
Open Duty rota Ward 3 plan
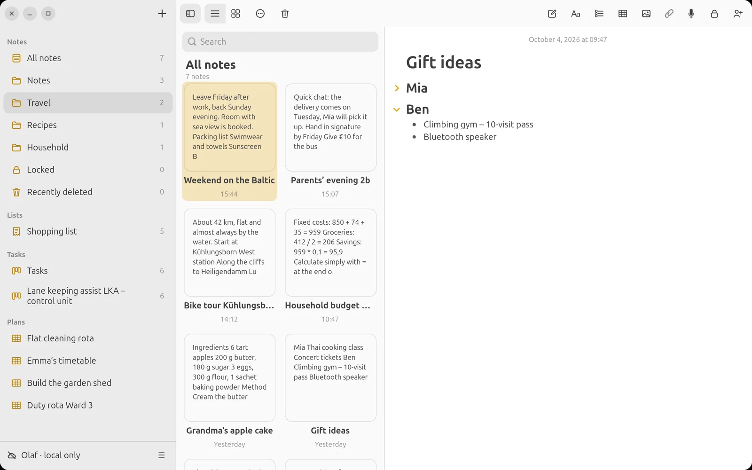click(x=88, y=406)
